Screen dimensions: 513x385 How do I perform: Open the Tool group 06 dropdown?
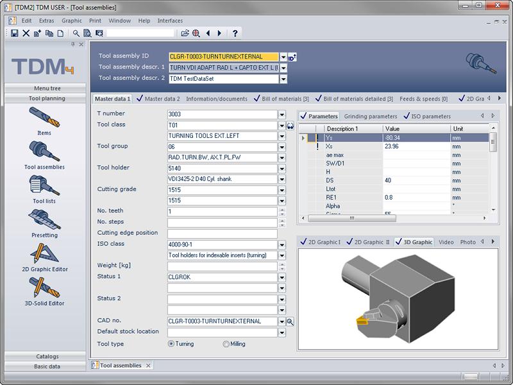click(282, 147)
